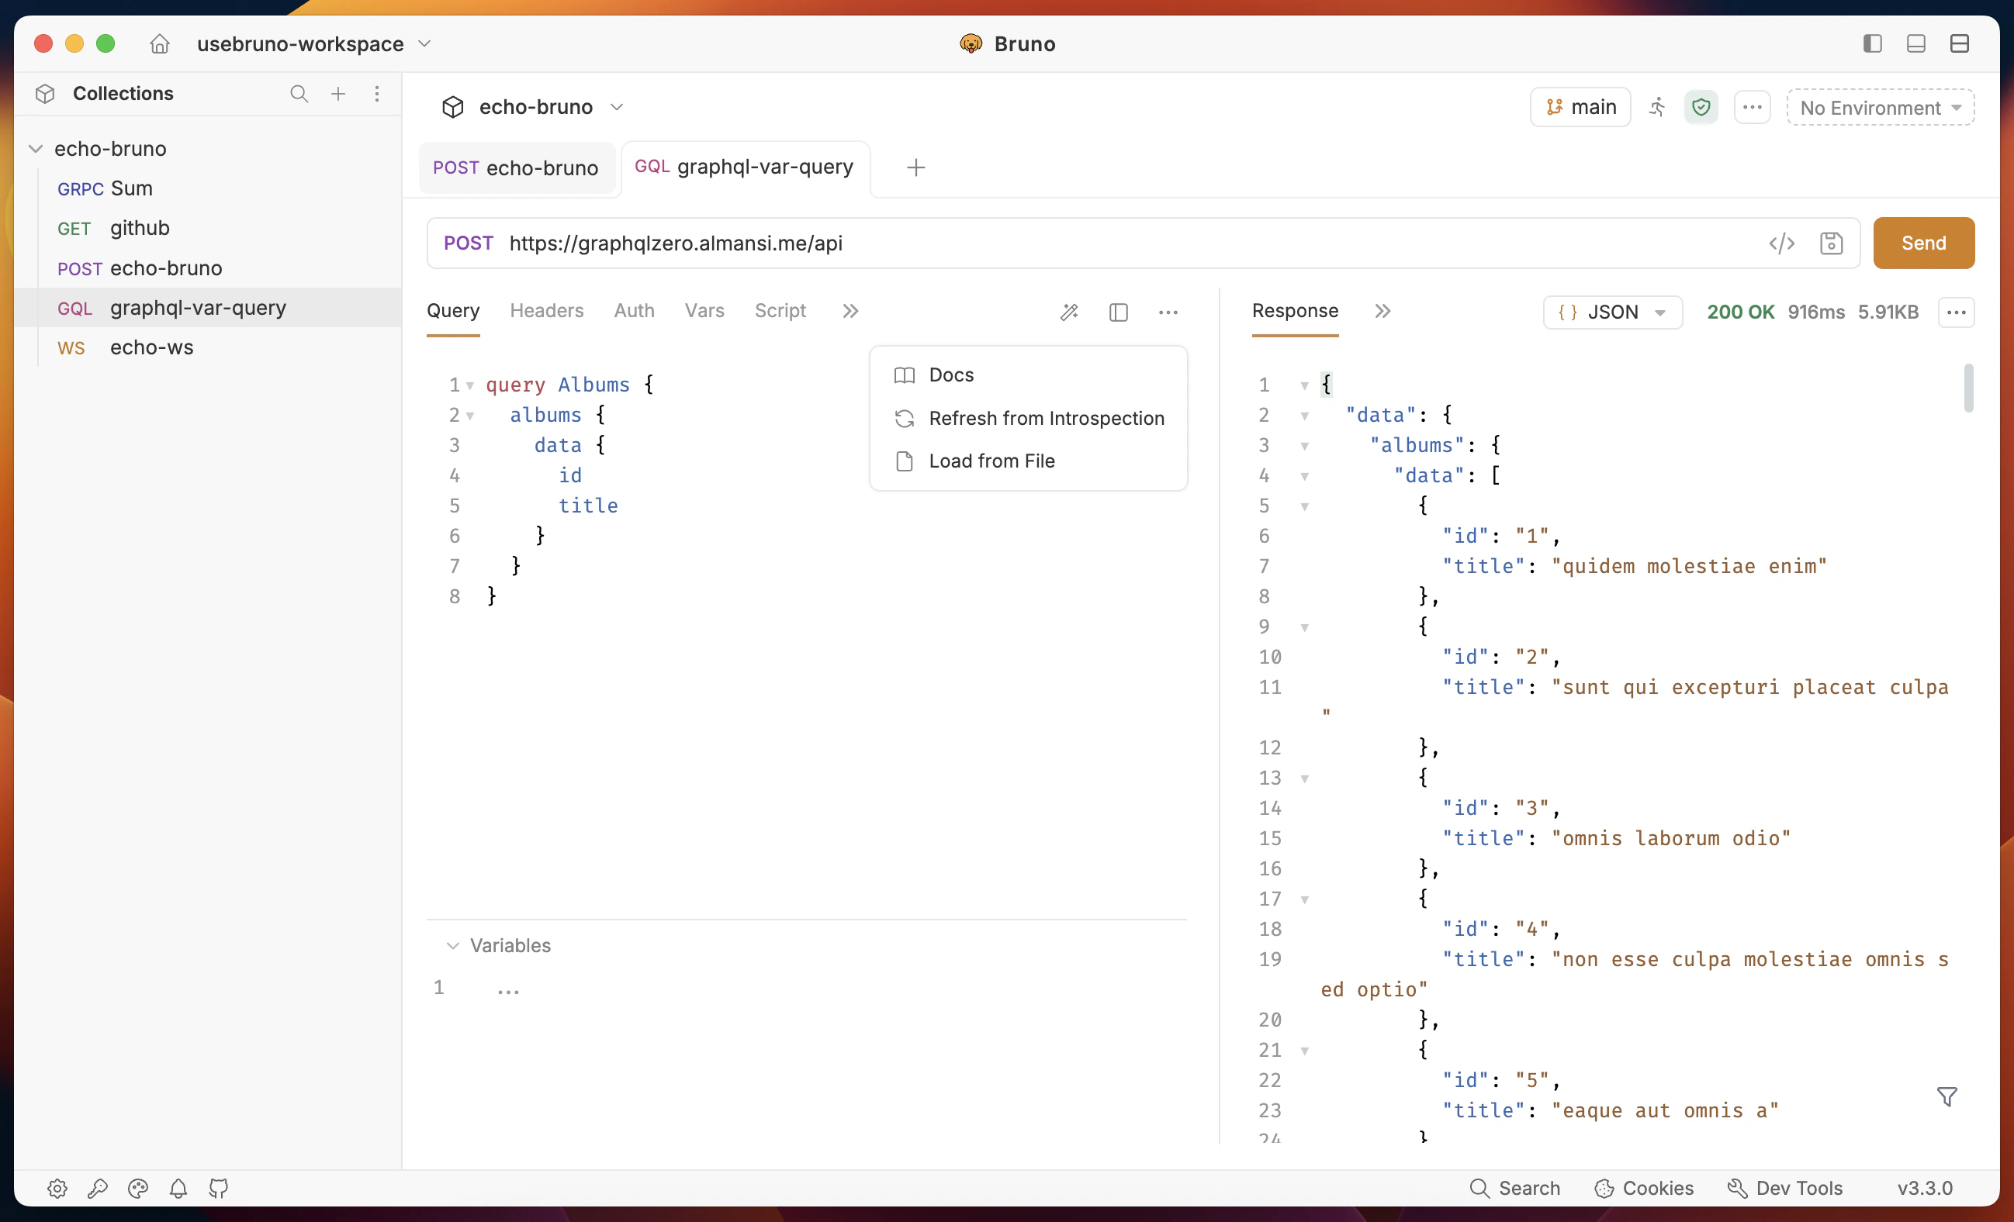2014x1222 pixels.
Task: Toggle split layout of request pane
Action: [x=1118, y=312]
